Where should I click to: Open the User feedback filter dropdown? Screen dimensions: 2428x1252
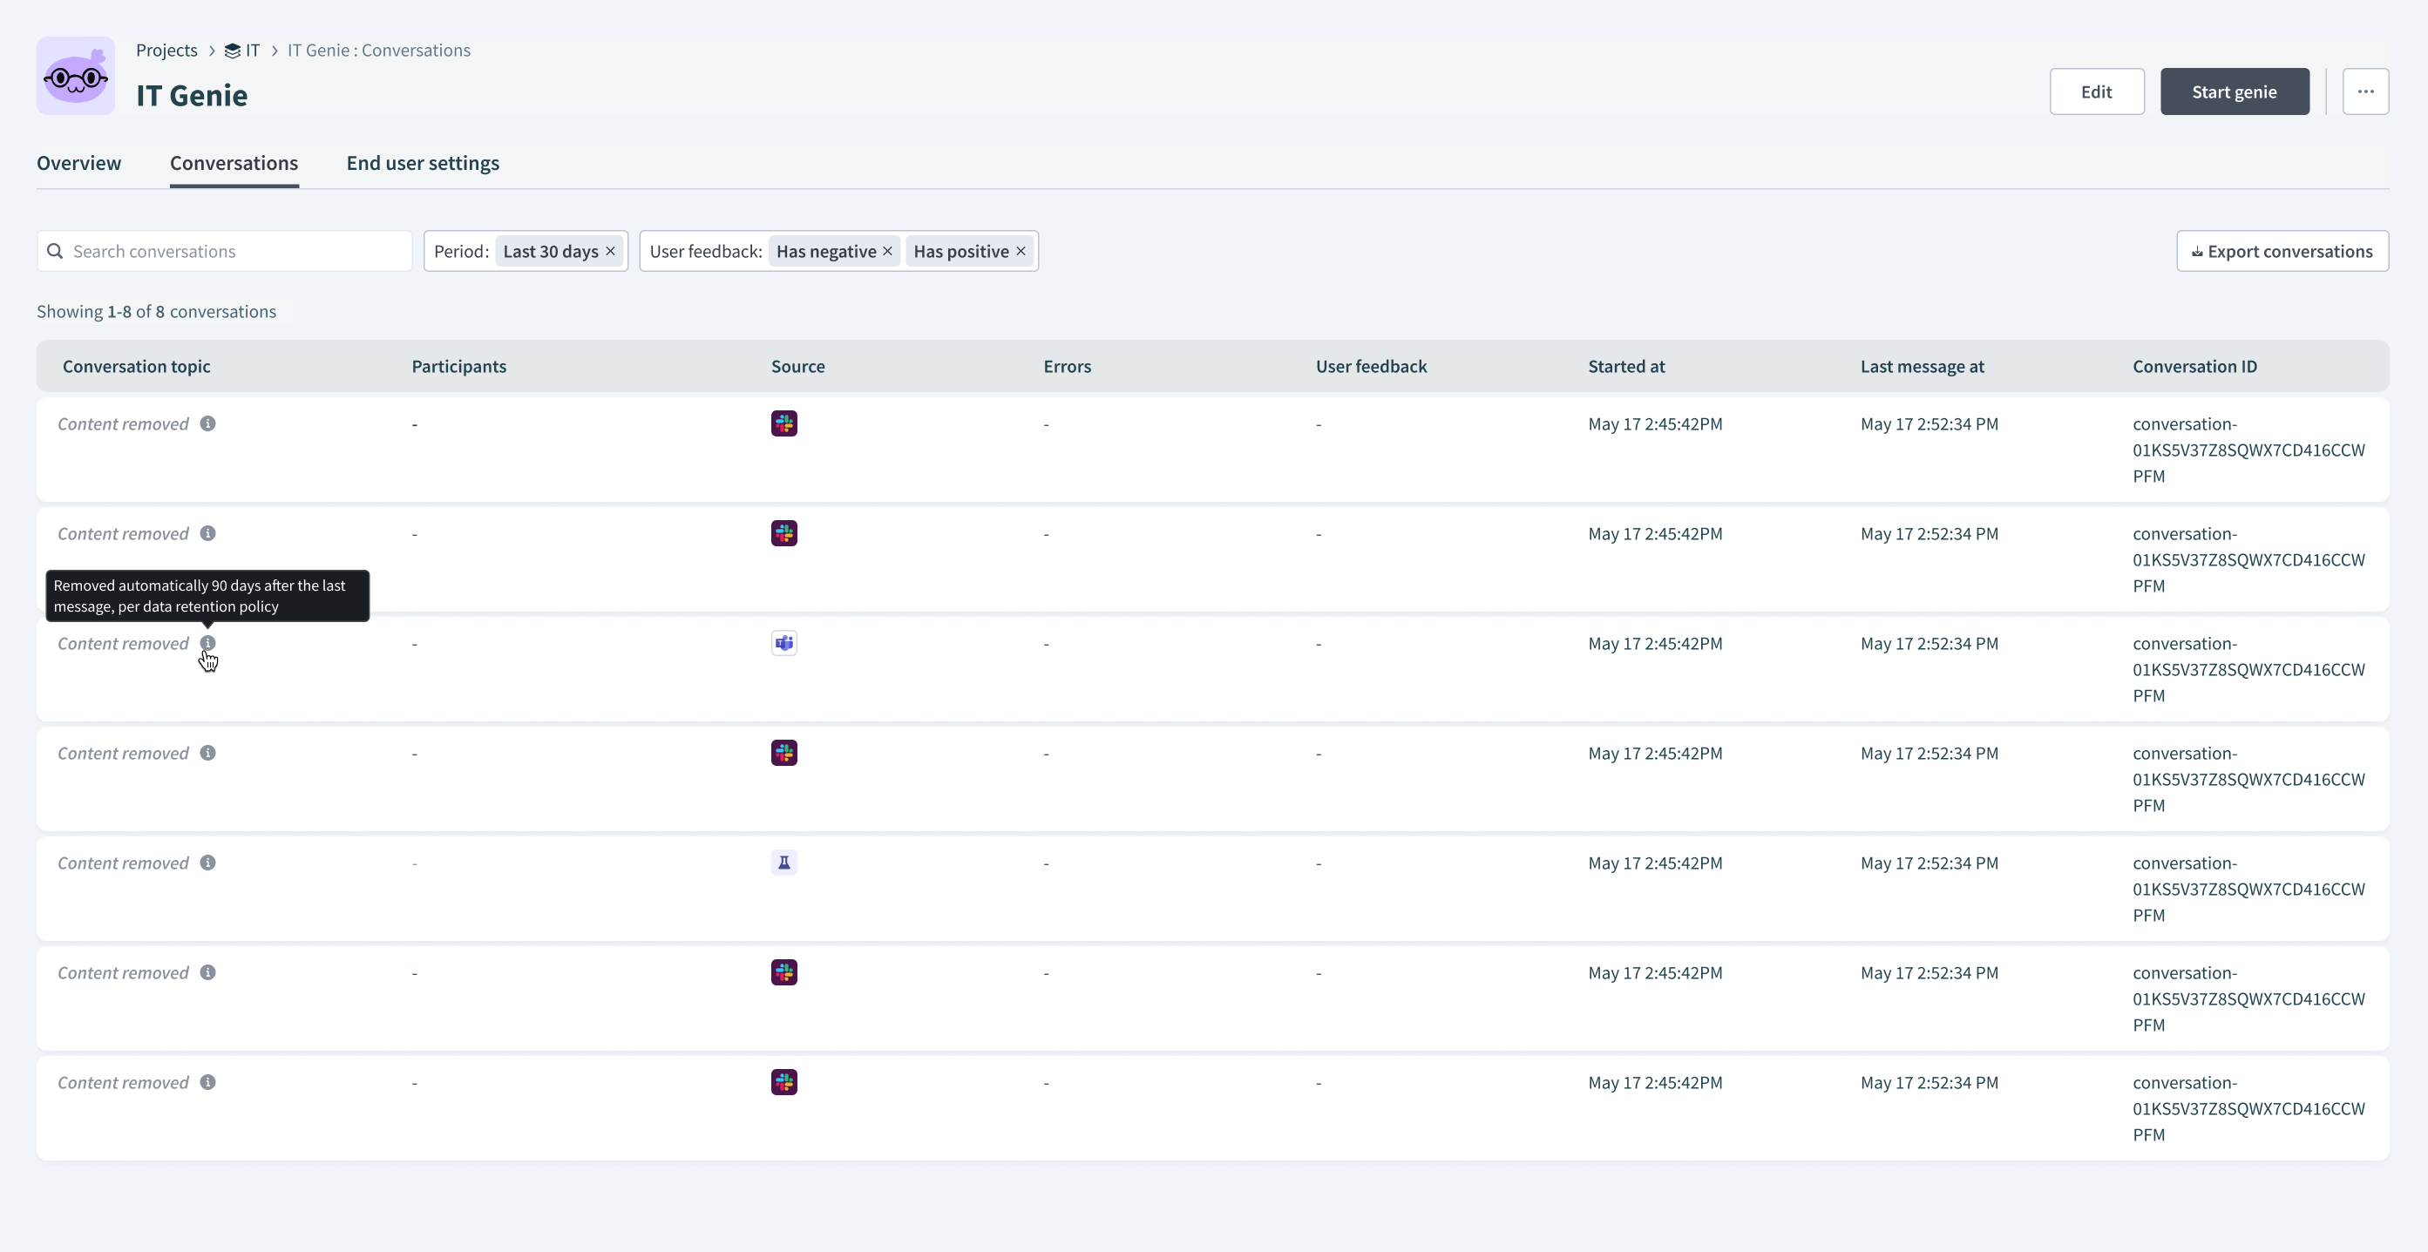click(x=705, y=251)
